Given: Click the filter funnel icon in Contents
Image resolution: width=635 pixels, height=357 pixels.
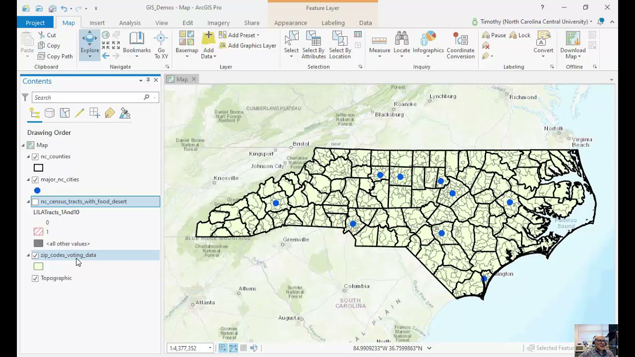Looking at the screenshot, I should [x=25, y=98].
